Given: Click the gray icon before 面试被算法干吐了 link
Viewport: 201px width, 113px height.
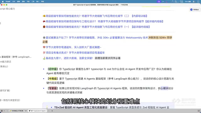Looking at the screenshot, I should click(x=44, y=38).
